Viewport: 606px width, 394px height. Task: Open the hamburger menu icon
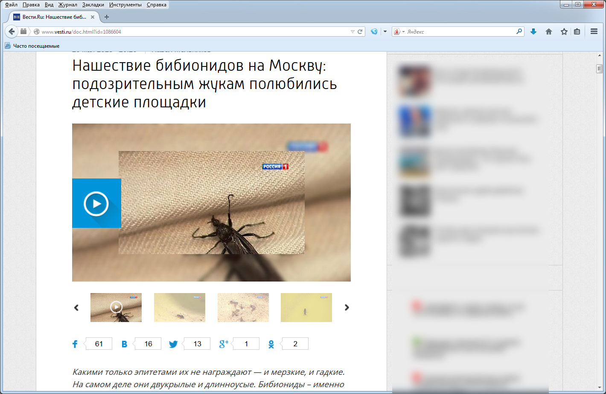pos(594,32)
